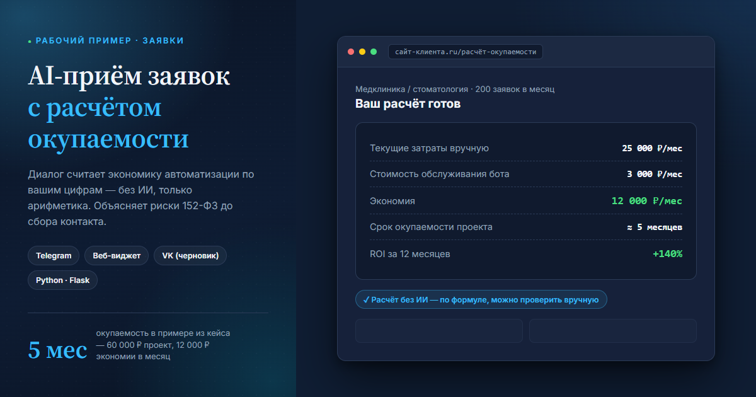Click the 'Диалог считает экономику' description paragraph
756x397 pixels.
pos(141,198)
